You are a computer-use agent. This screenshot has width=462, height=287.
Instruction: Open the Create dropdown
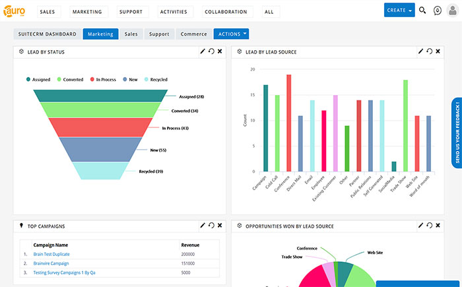pos(399,10)
